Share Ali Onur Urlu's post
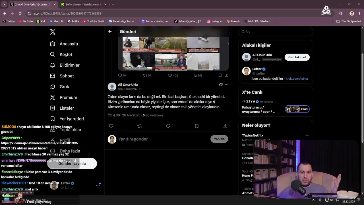Screen dimensions: 364x205 [x=225, y=126]
